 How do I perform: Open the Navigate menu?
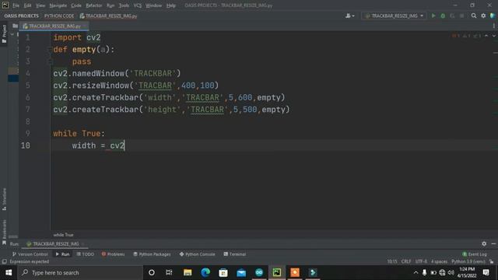58,5
